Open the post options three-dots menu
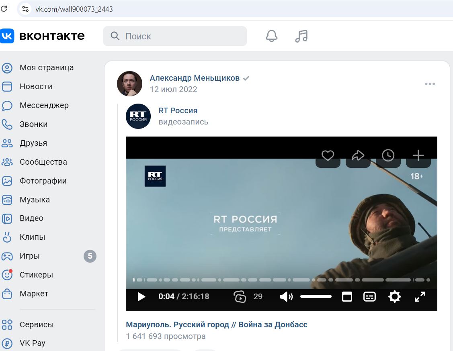453x351 pixels. tap(430, 84)
